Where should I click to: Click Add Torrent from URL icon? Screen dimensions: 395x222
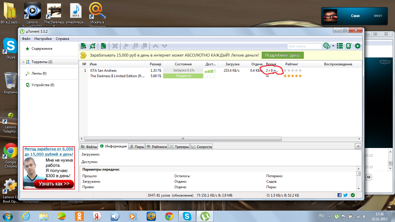93,46
